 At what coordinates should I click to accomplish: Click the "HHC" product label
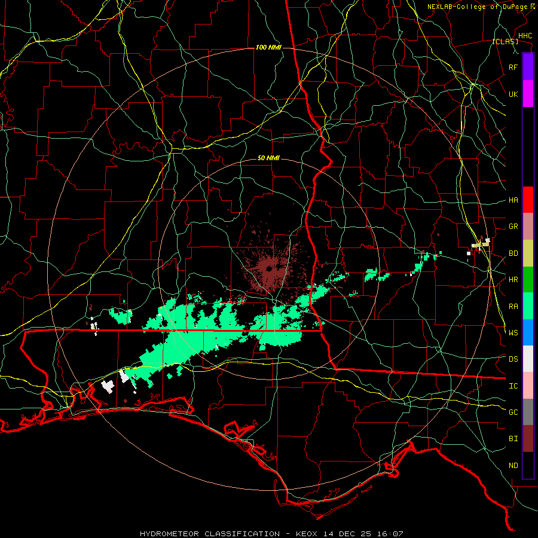click(525, 36)
